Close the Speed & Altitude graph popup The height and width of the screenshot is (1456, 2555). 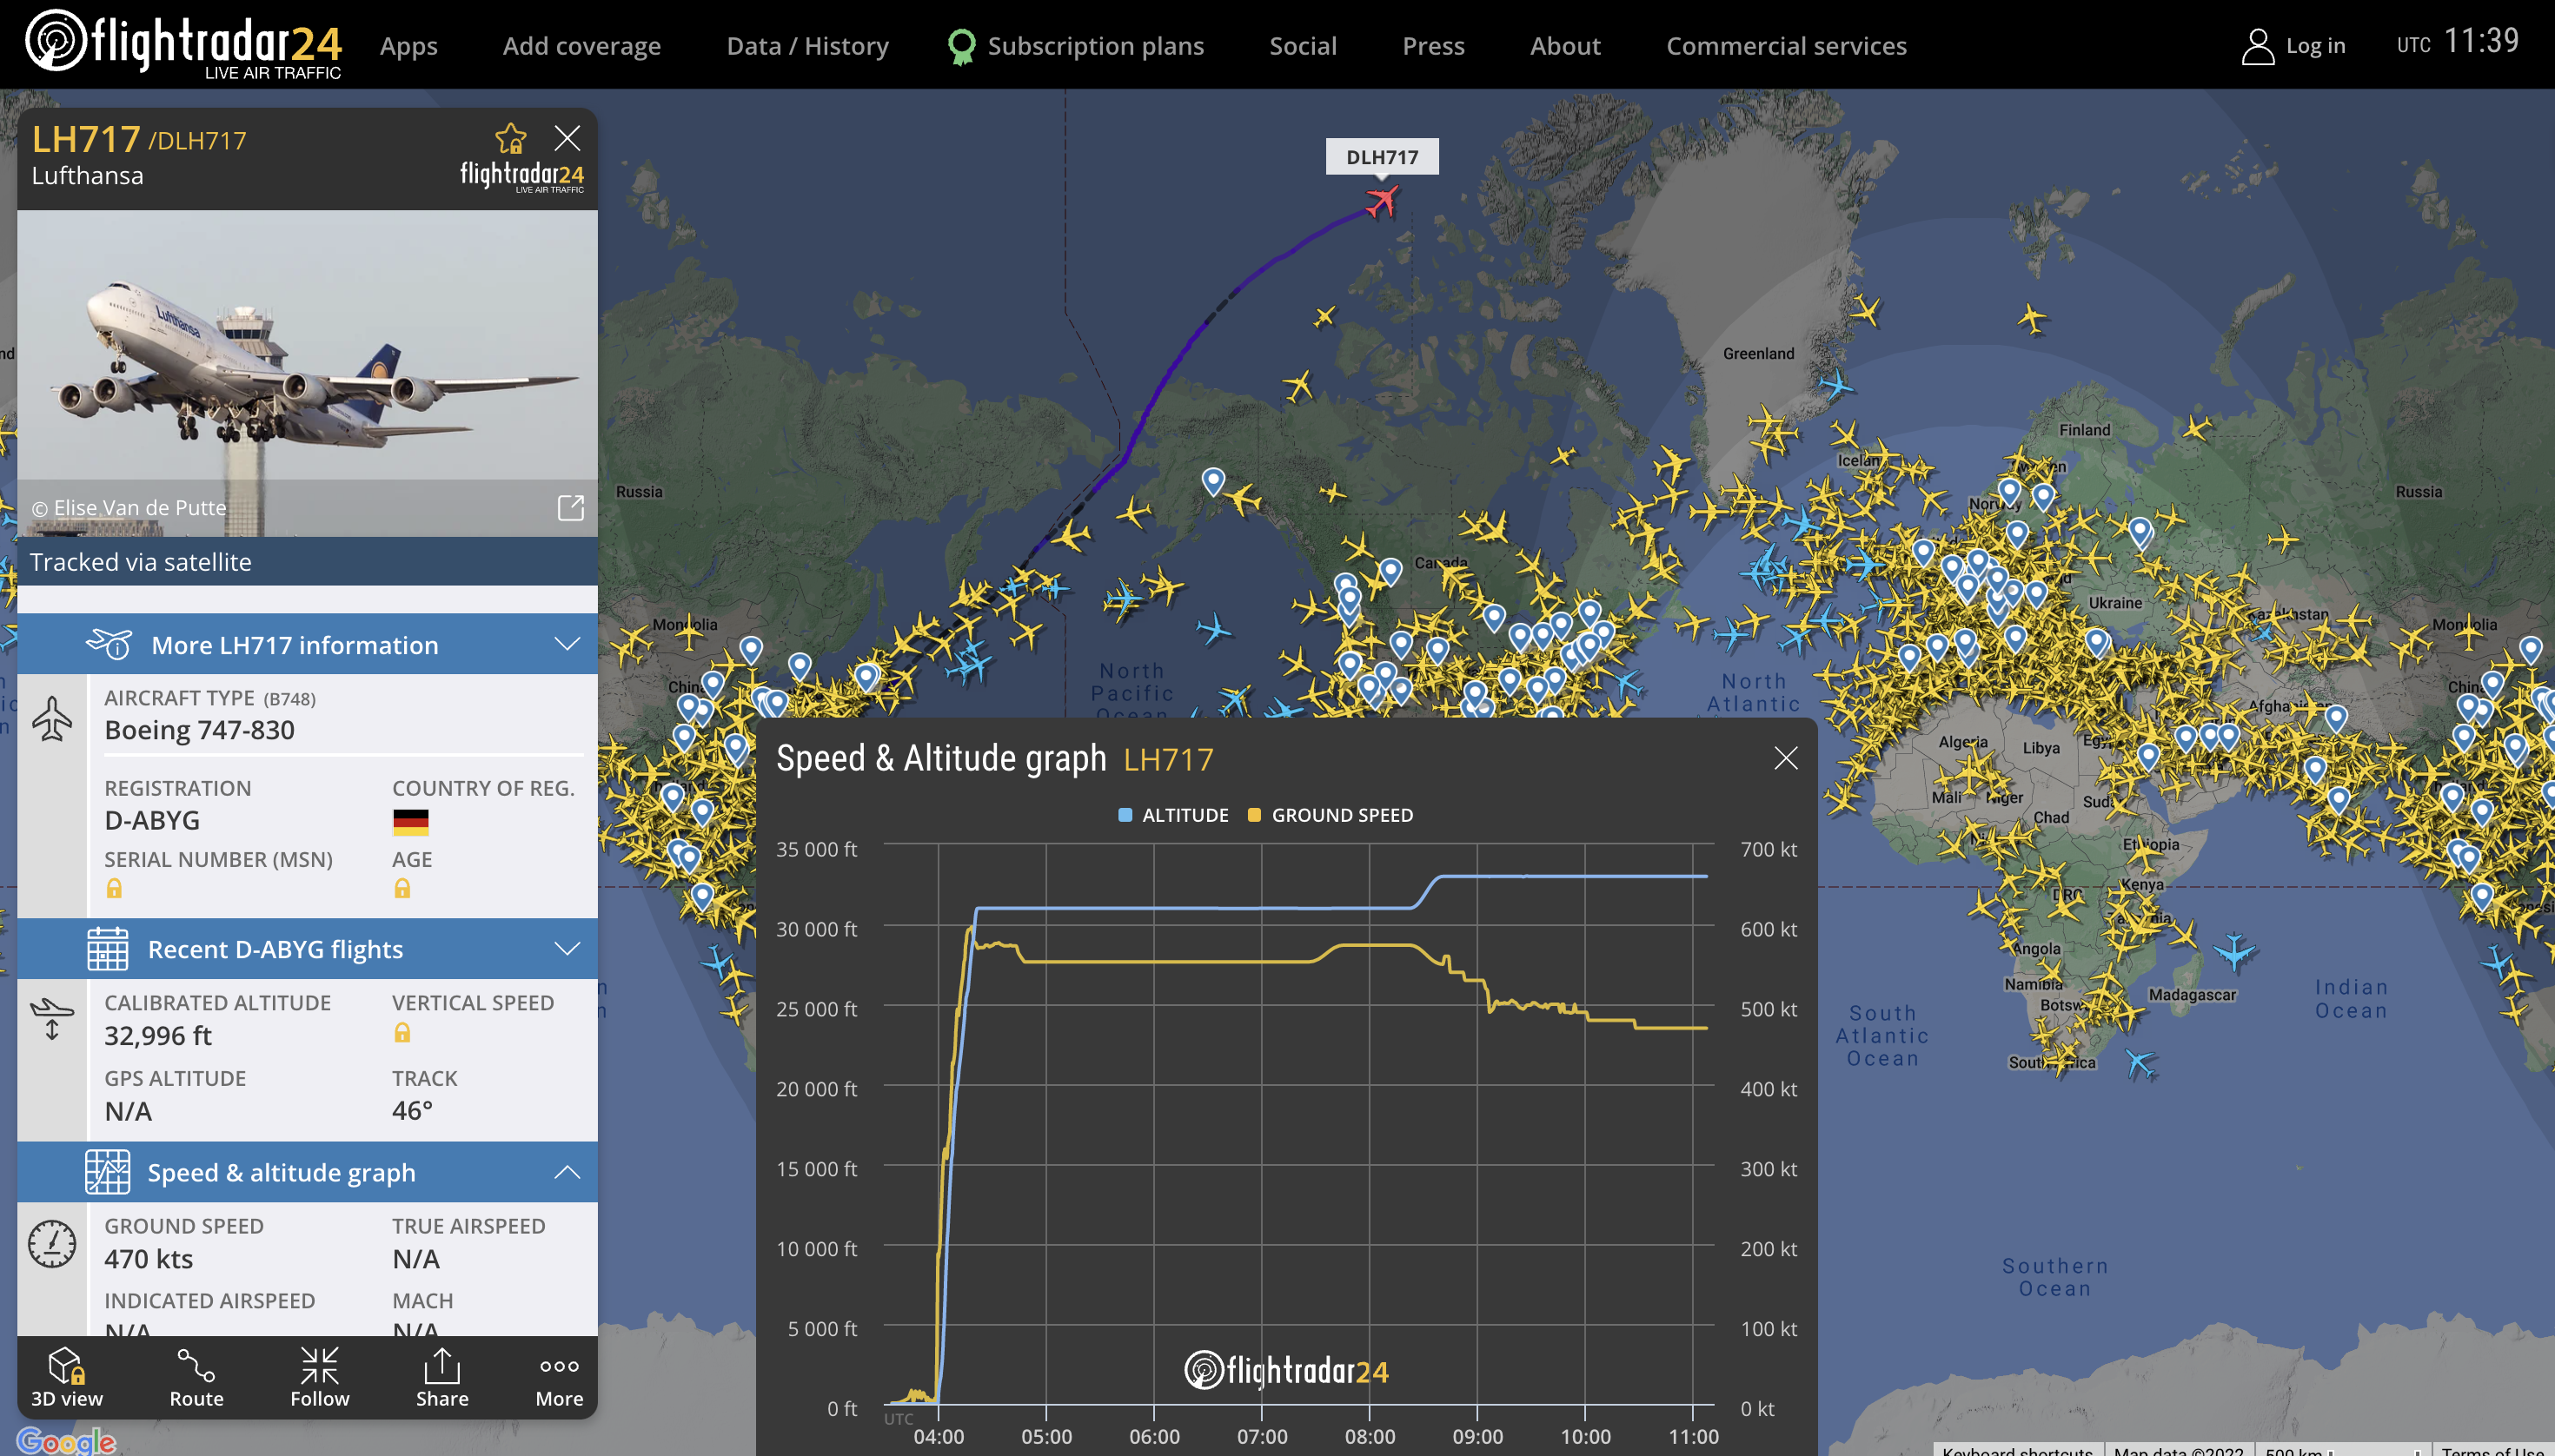[x=1786, y=758]
